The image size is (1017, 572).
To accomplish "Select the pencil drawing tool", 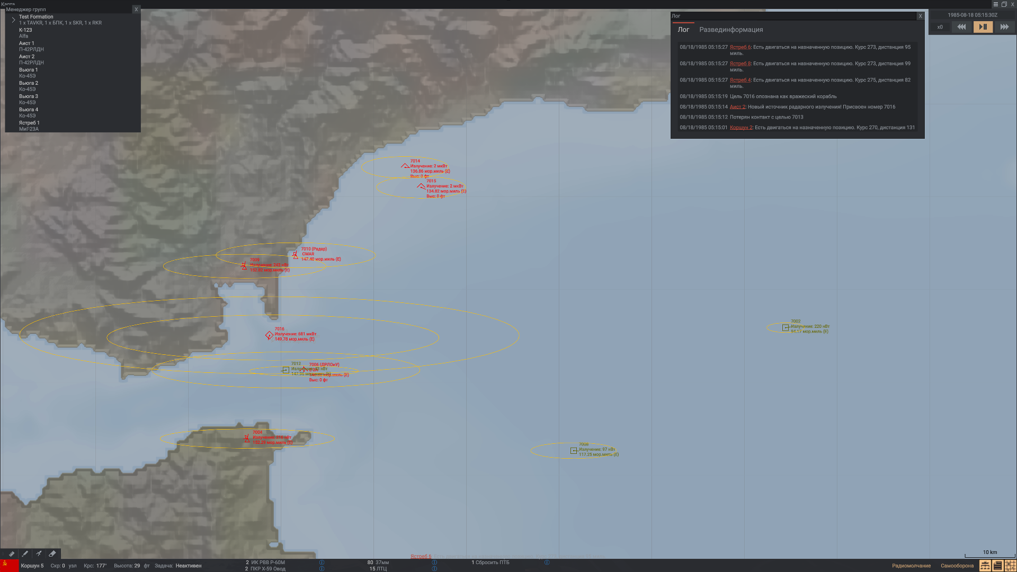I will click(25, 554).
